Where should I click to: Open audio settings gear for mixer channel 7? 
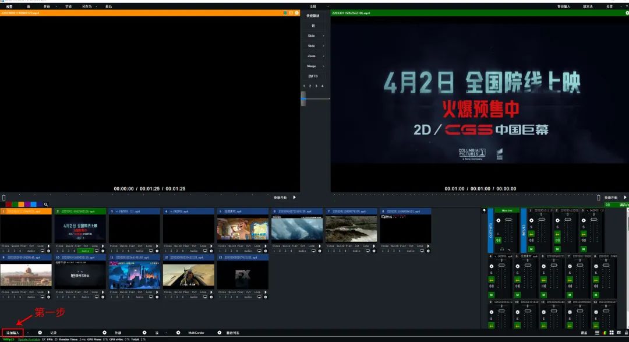click(x=570, y=266)
